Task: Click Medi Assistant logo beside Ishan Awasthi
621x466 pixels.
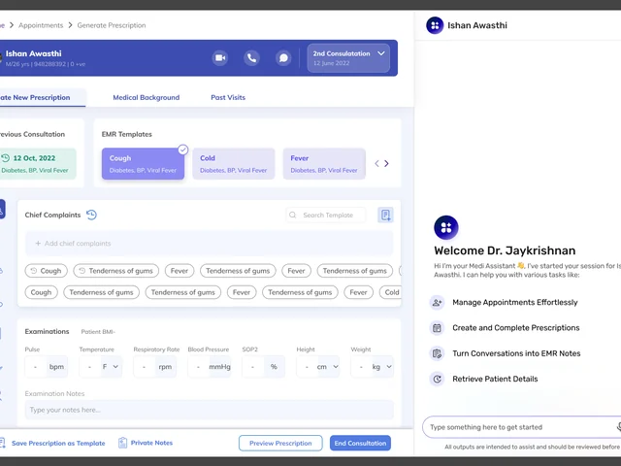Action: click(x=435, y=25)
